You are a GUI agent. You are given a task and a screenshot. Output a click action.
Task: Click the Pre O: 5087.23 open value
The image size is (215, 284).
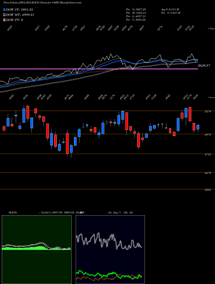click(136, 9)
